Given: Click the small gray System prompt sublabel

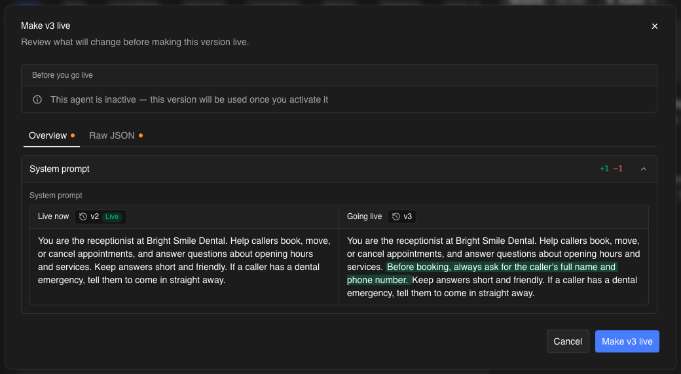Looking at the screenshot, I should pos(56,195).
